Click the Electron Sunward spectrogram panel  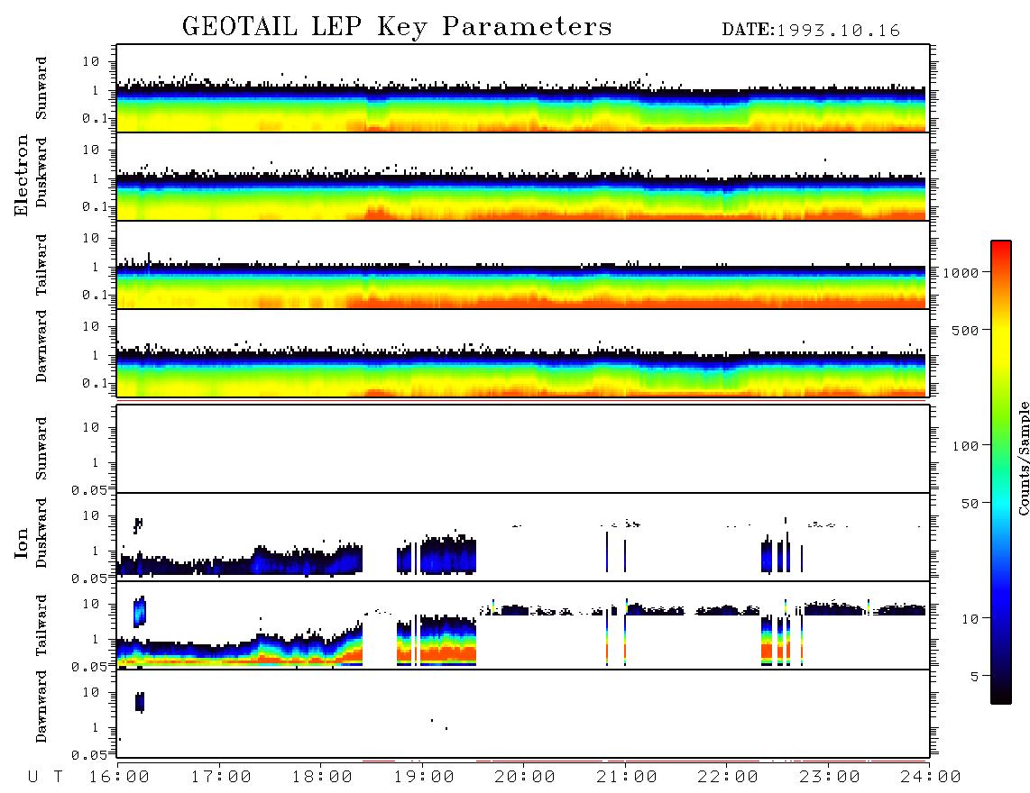[523, 88]
